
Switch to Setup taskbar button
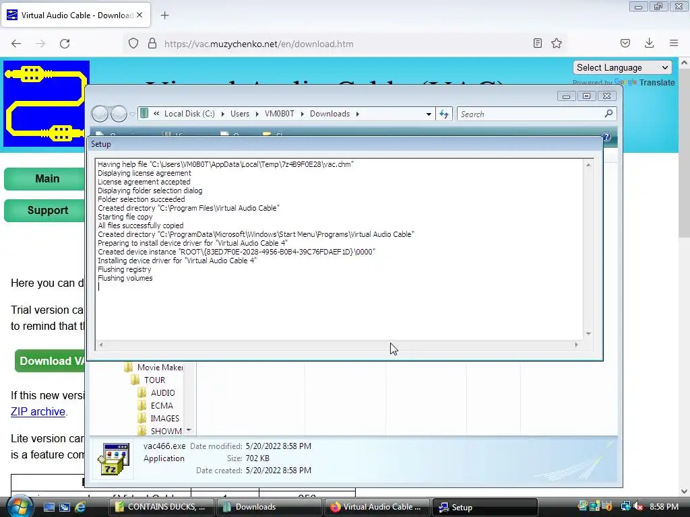pyautogui.click(x=484, y=507)
